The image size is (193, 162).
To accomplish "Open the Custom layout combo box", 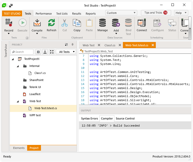I will tap(121, 13).
